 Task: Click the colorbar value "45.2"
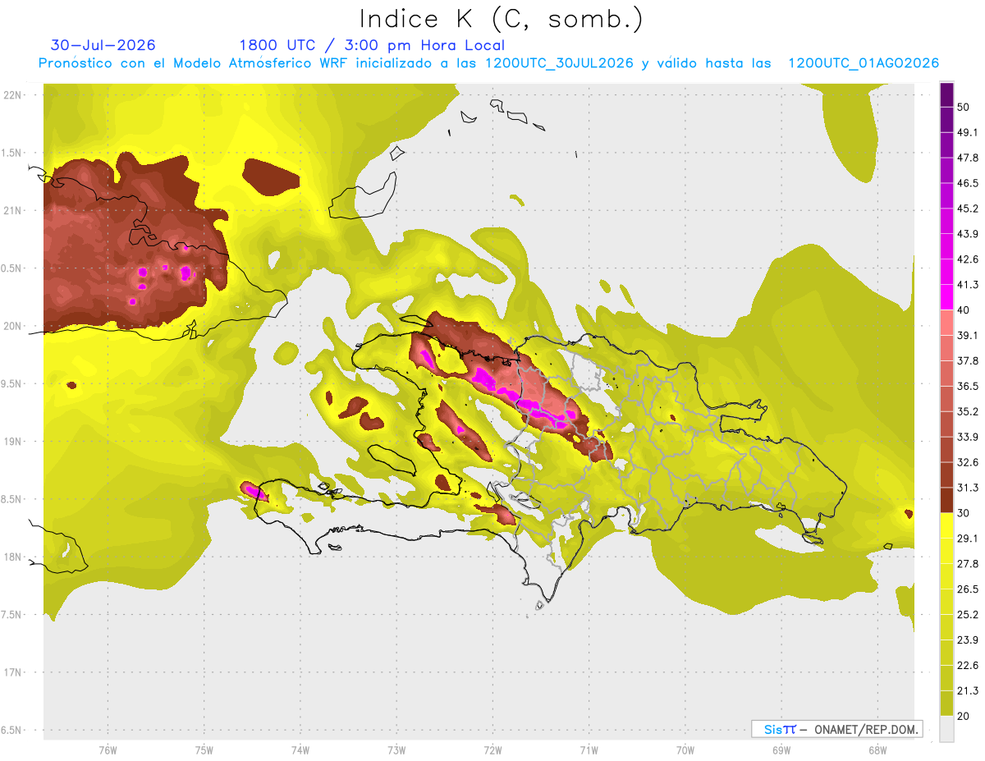pyautogui.click(x=968, y=209)
